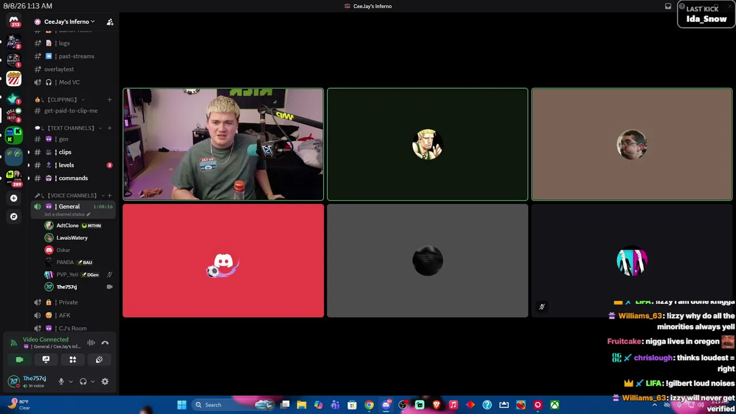Click Share Your Screen button
This screenshot has height=414, width=736.
46,359
